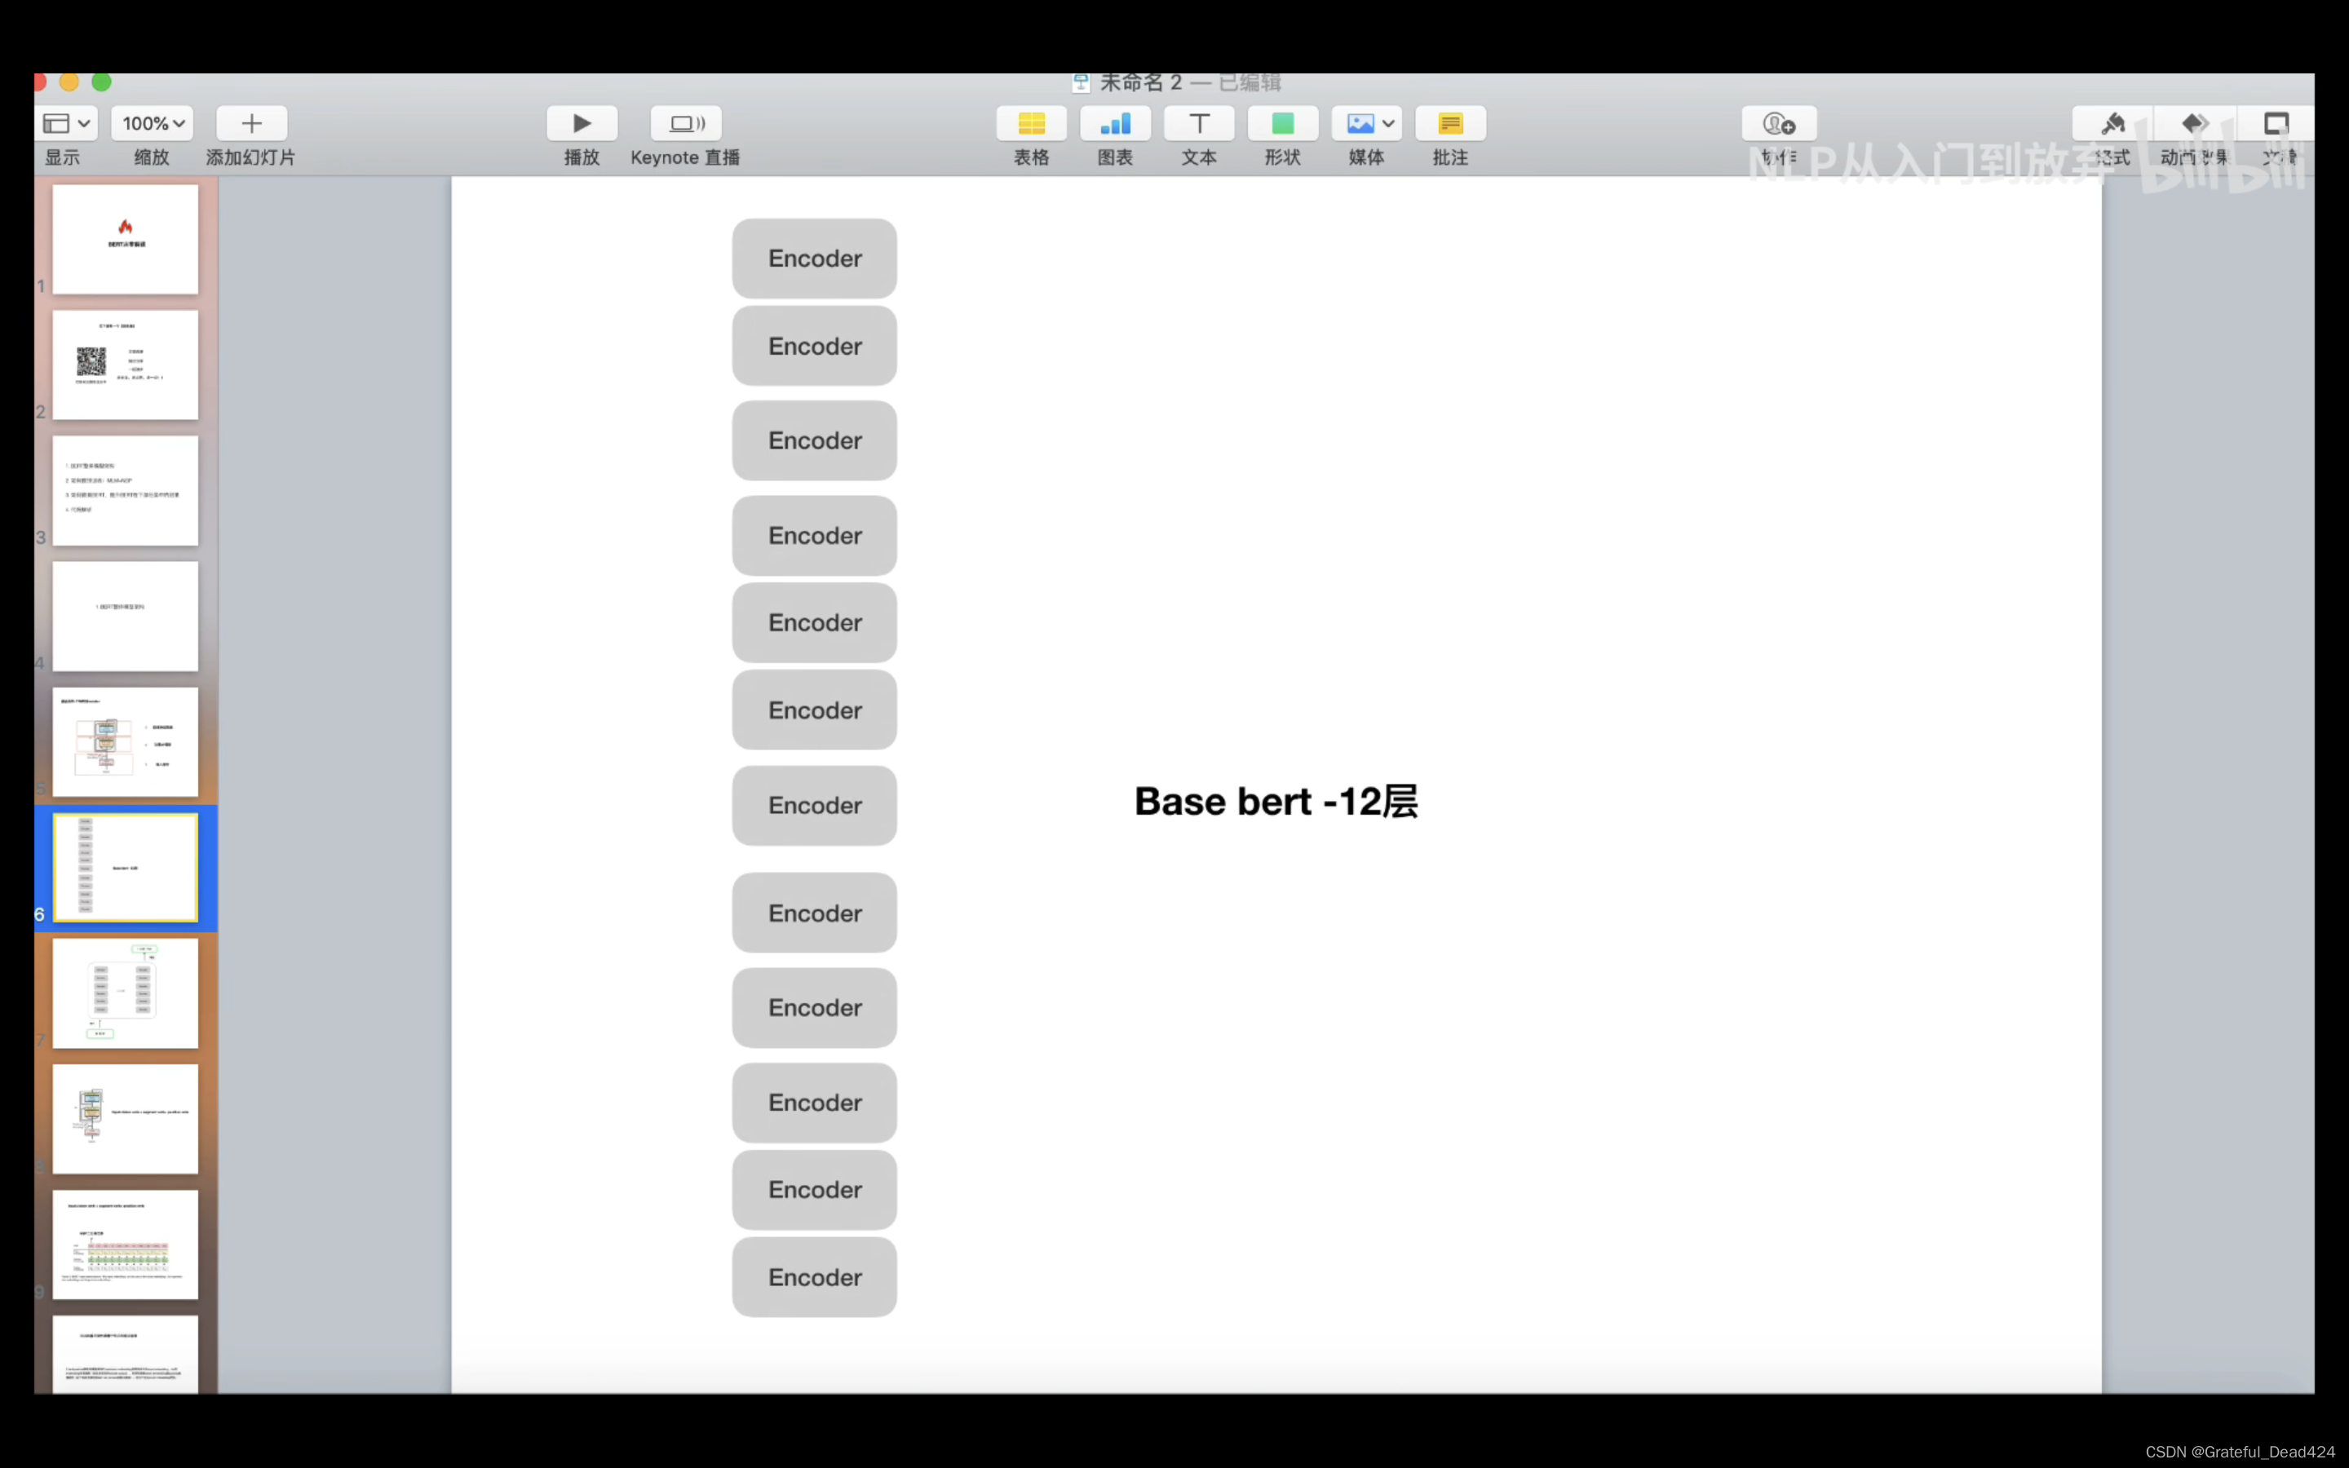The image size is (2349, 1468).
Task: Toggle the Document inspector panel
Action: pyautogui.click(x=2276, y=123)
